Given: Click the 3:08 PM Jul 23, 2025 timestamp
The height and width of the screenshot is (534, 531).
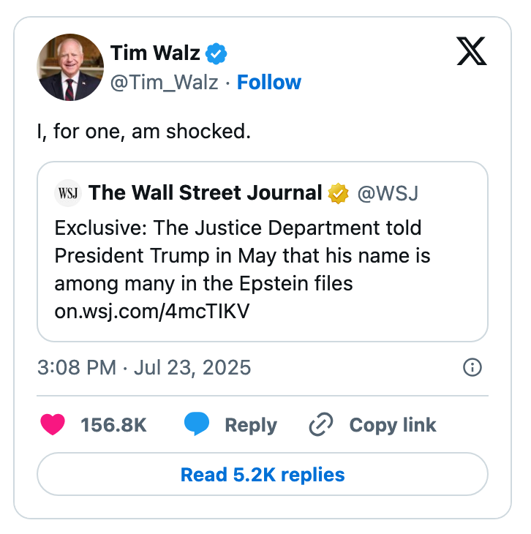Looking at the screenshot, I should [x=144, y=367].
